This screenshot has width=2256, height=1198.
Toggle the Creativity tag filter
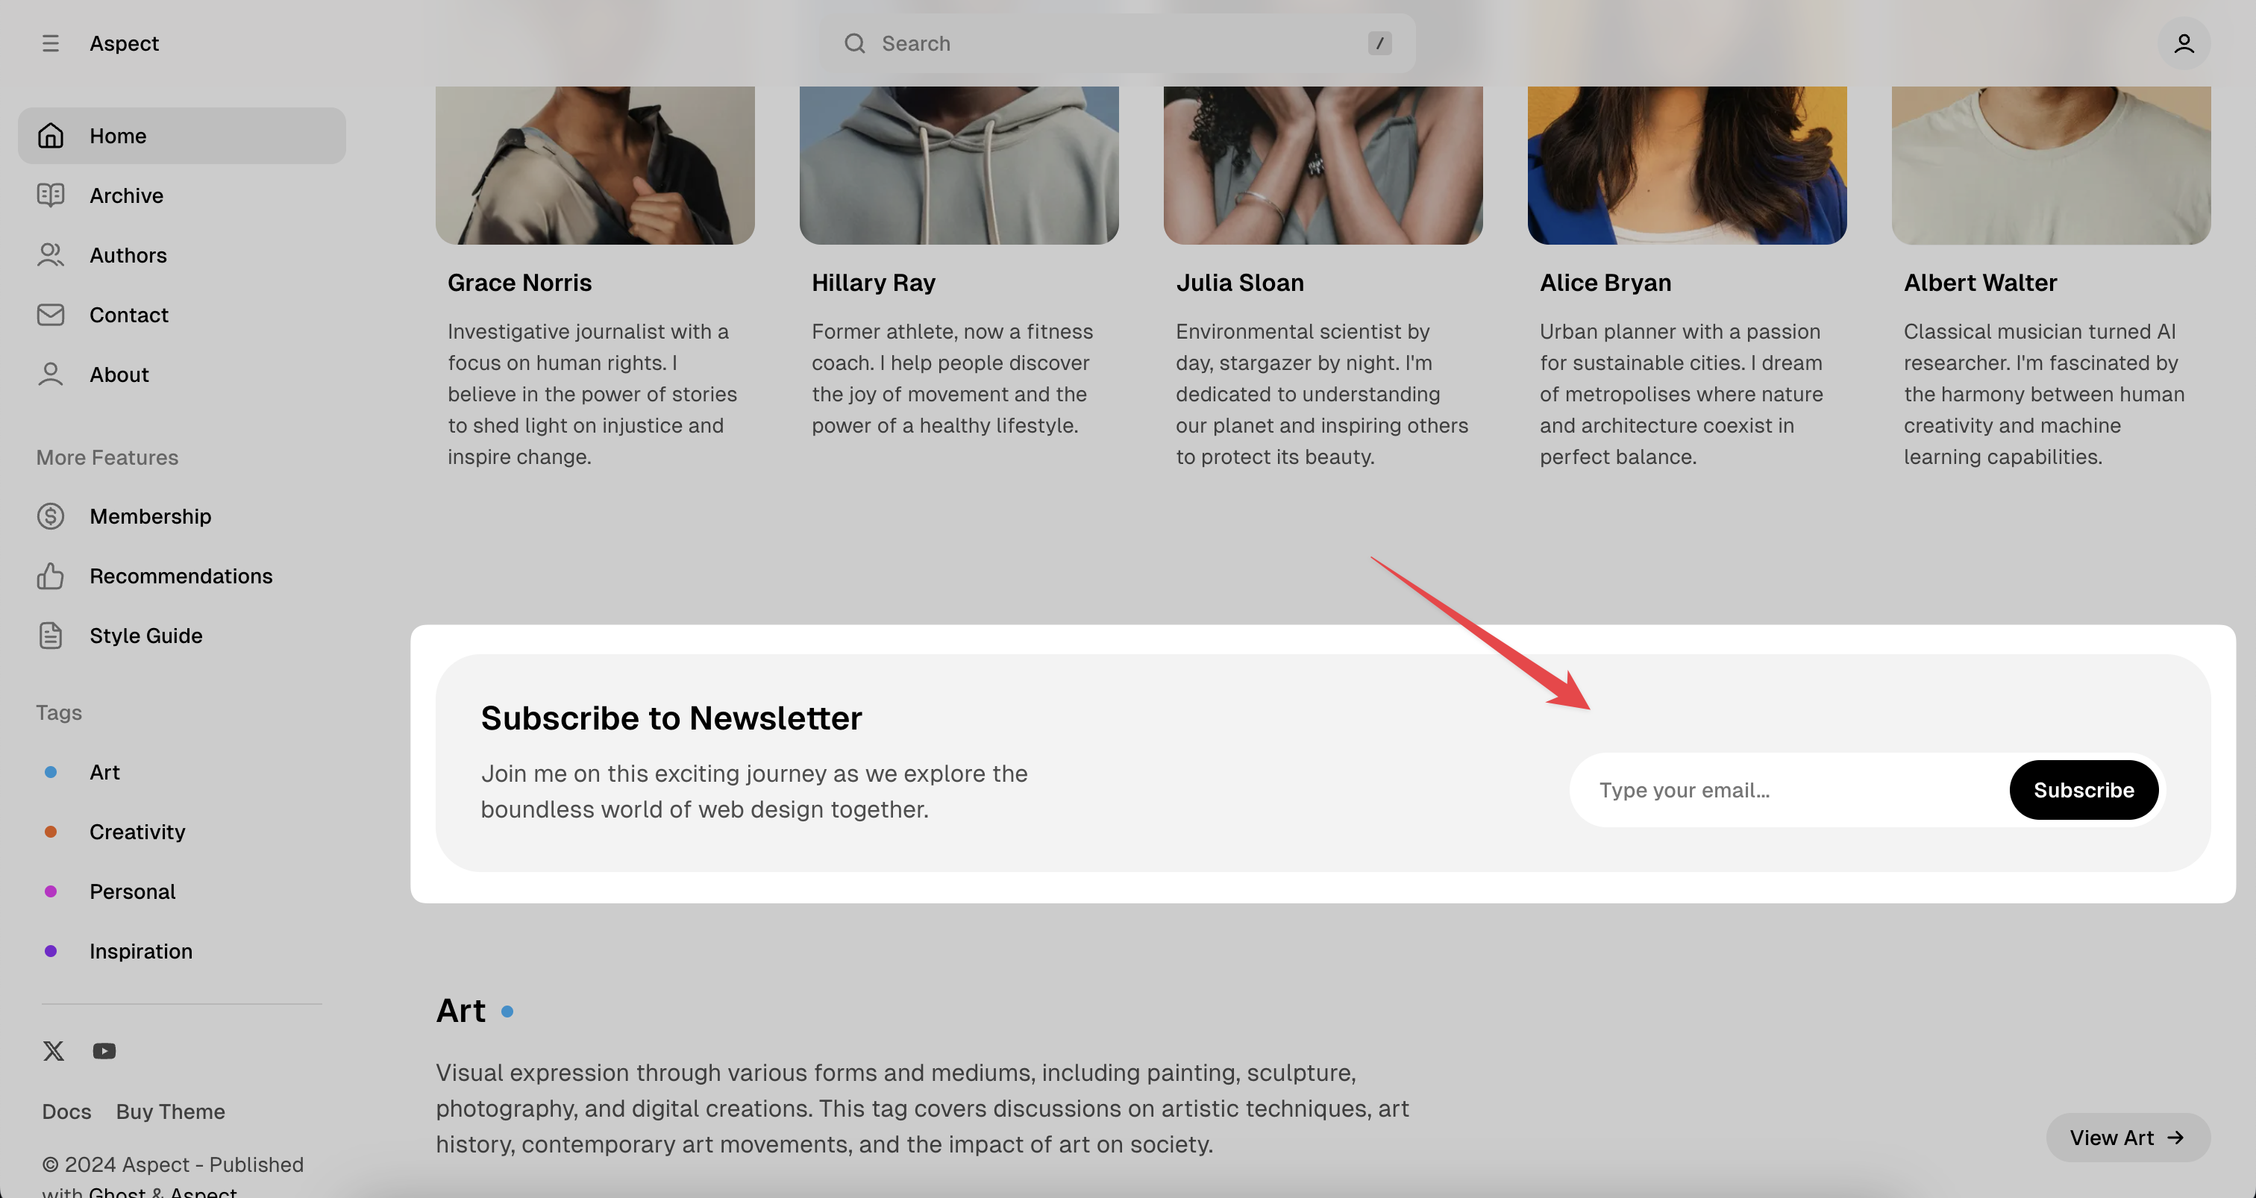tap(137, 832)
